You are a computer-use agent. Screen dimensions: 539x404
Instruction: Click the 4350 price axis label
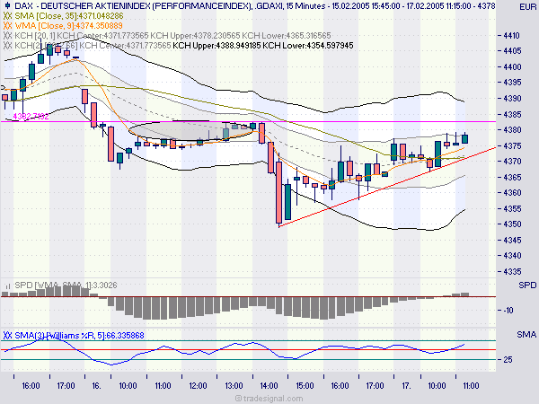click(512, 224)
